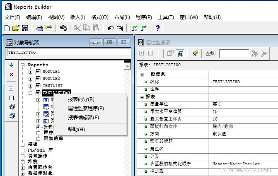Screen dimensions: 278x176
Task: Click Property Inspector expand-all plus icon
Action: [x=141, y=53]
